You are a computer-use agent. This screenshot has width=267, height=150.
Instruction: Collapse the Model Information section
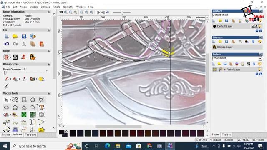pyautogui.click(x=49, y=12)
